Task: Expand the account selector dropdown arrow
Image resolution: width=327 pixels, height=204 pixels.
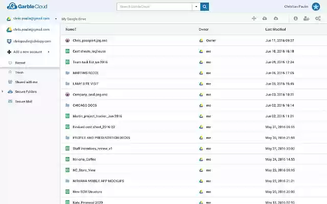Action: click(x=56, y=18)
